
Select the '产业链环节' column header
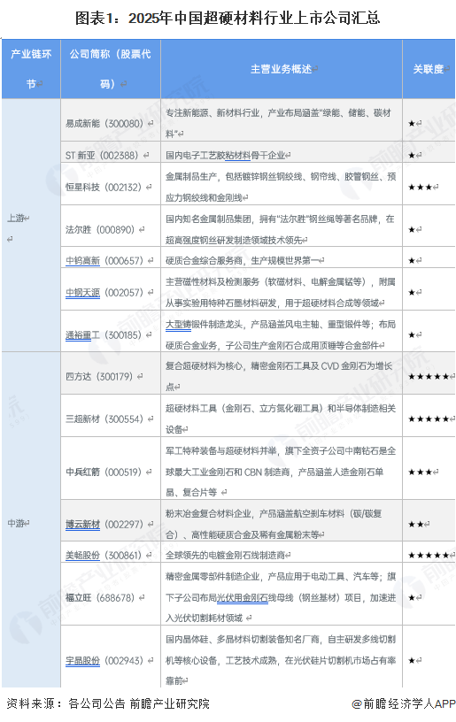[31, 69]
